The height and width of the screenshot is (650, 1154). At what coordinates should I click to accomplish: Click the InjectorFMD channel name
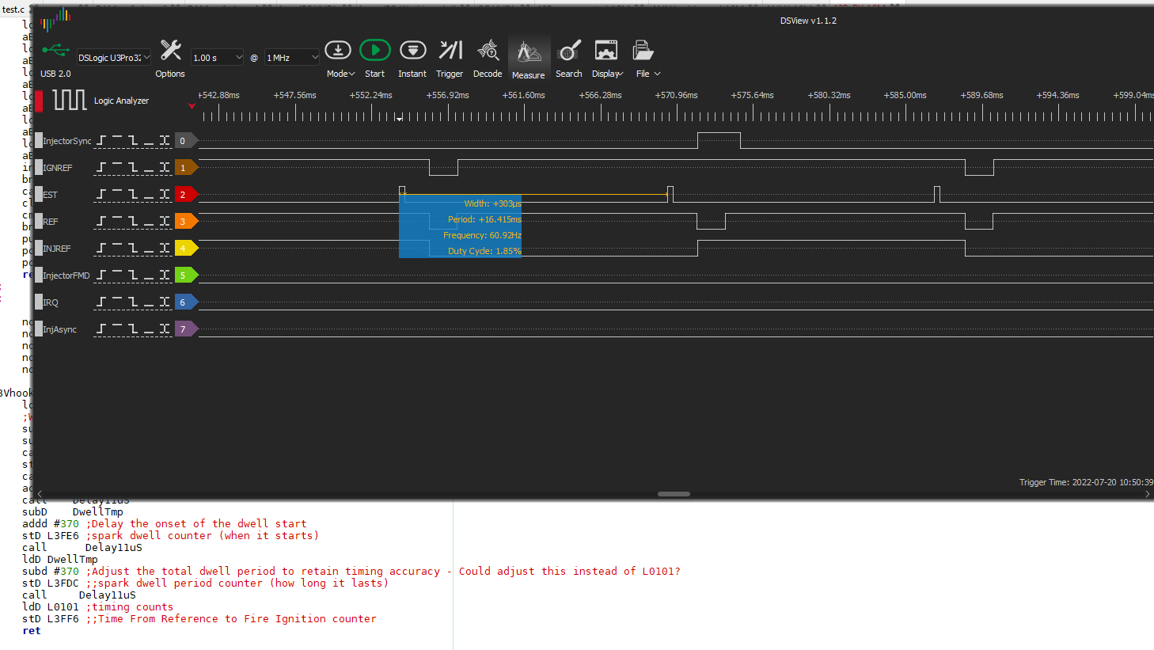coord(66,276)
